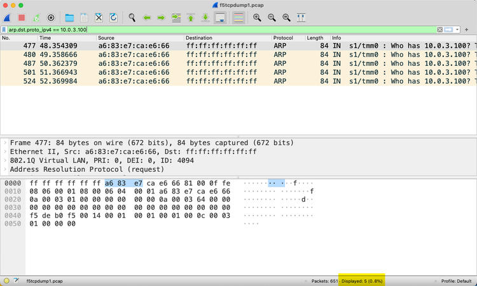Start capturing packets with the shark fin icon
The height and width of the screenshot is (286, 477).
[x=8, y=17]
